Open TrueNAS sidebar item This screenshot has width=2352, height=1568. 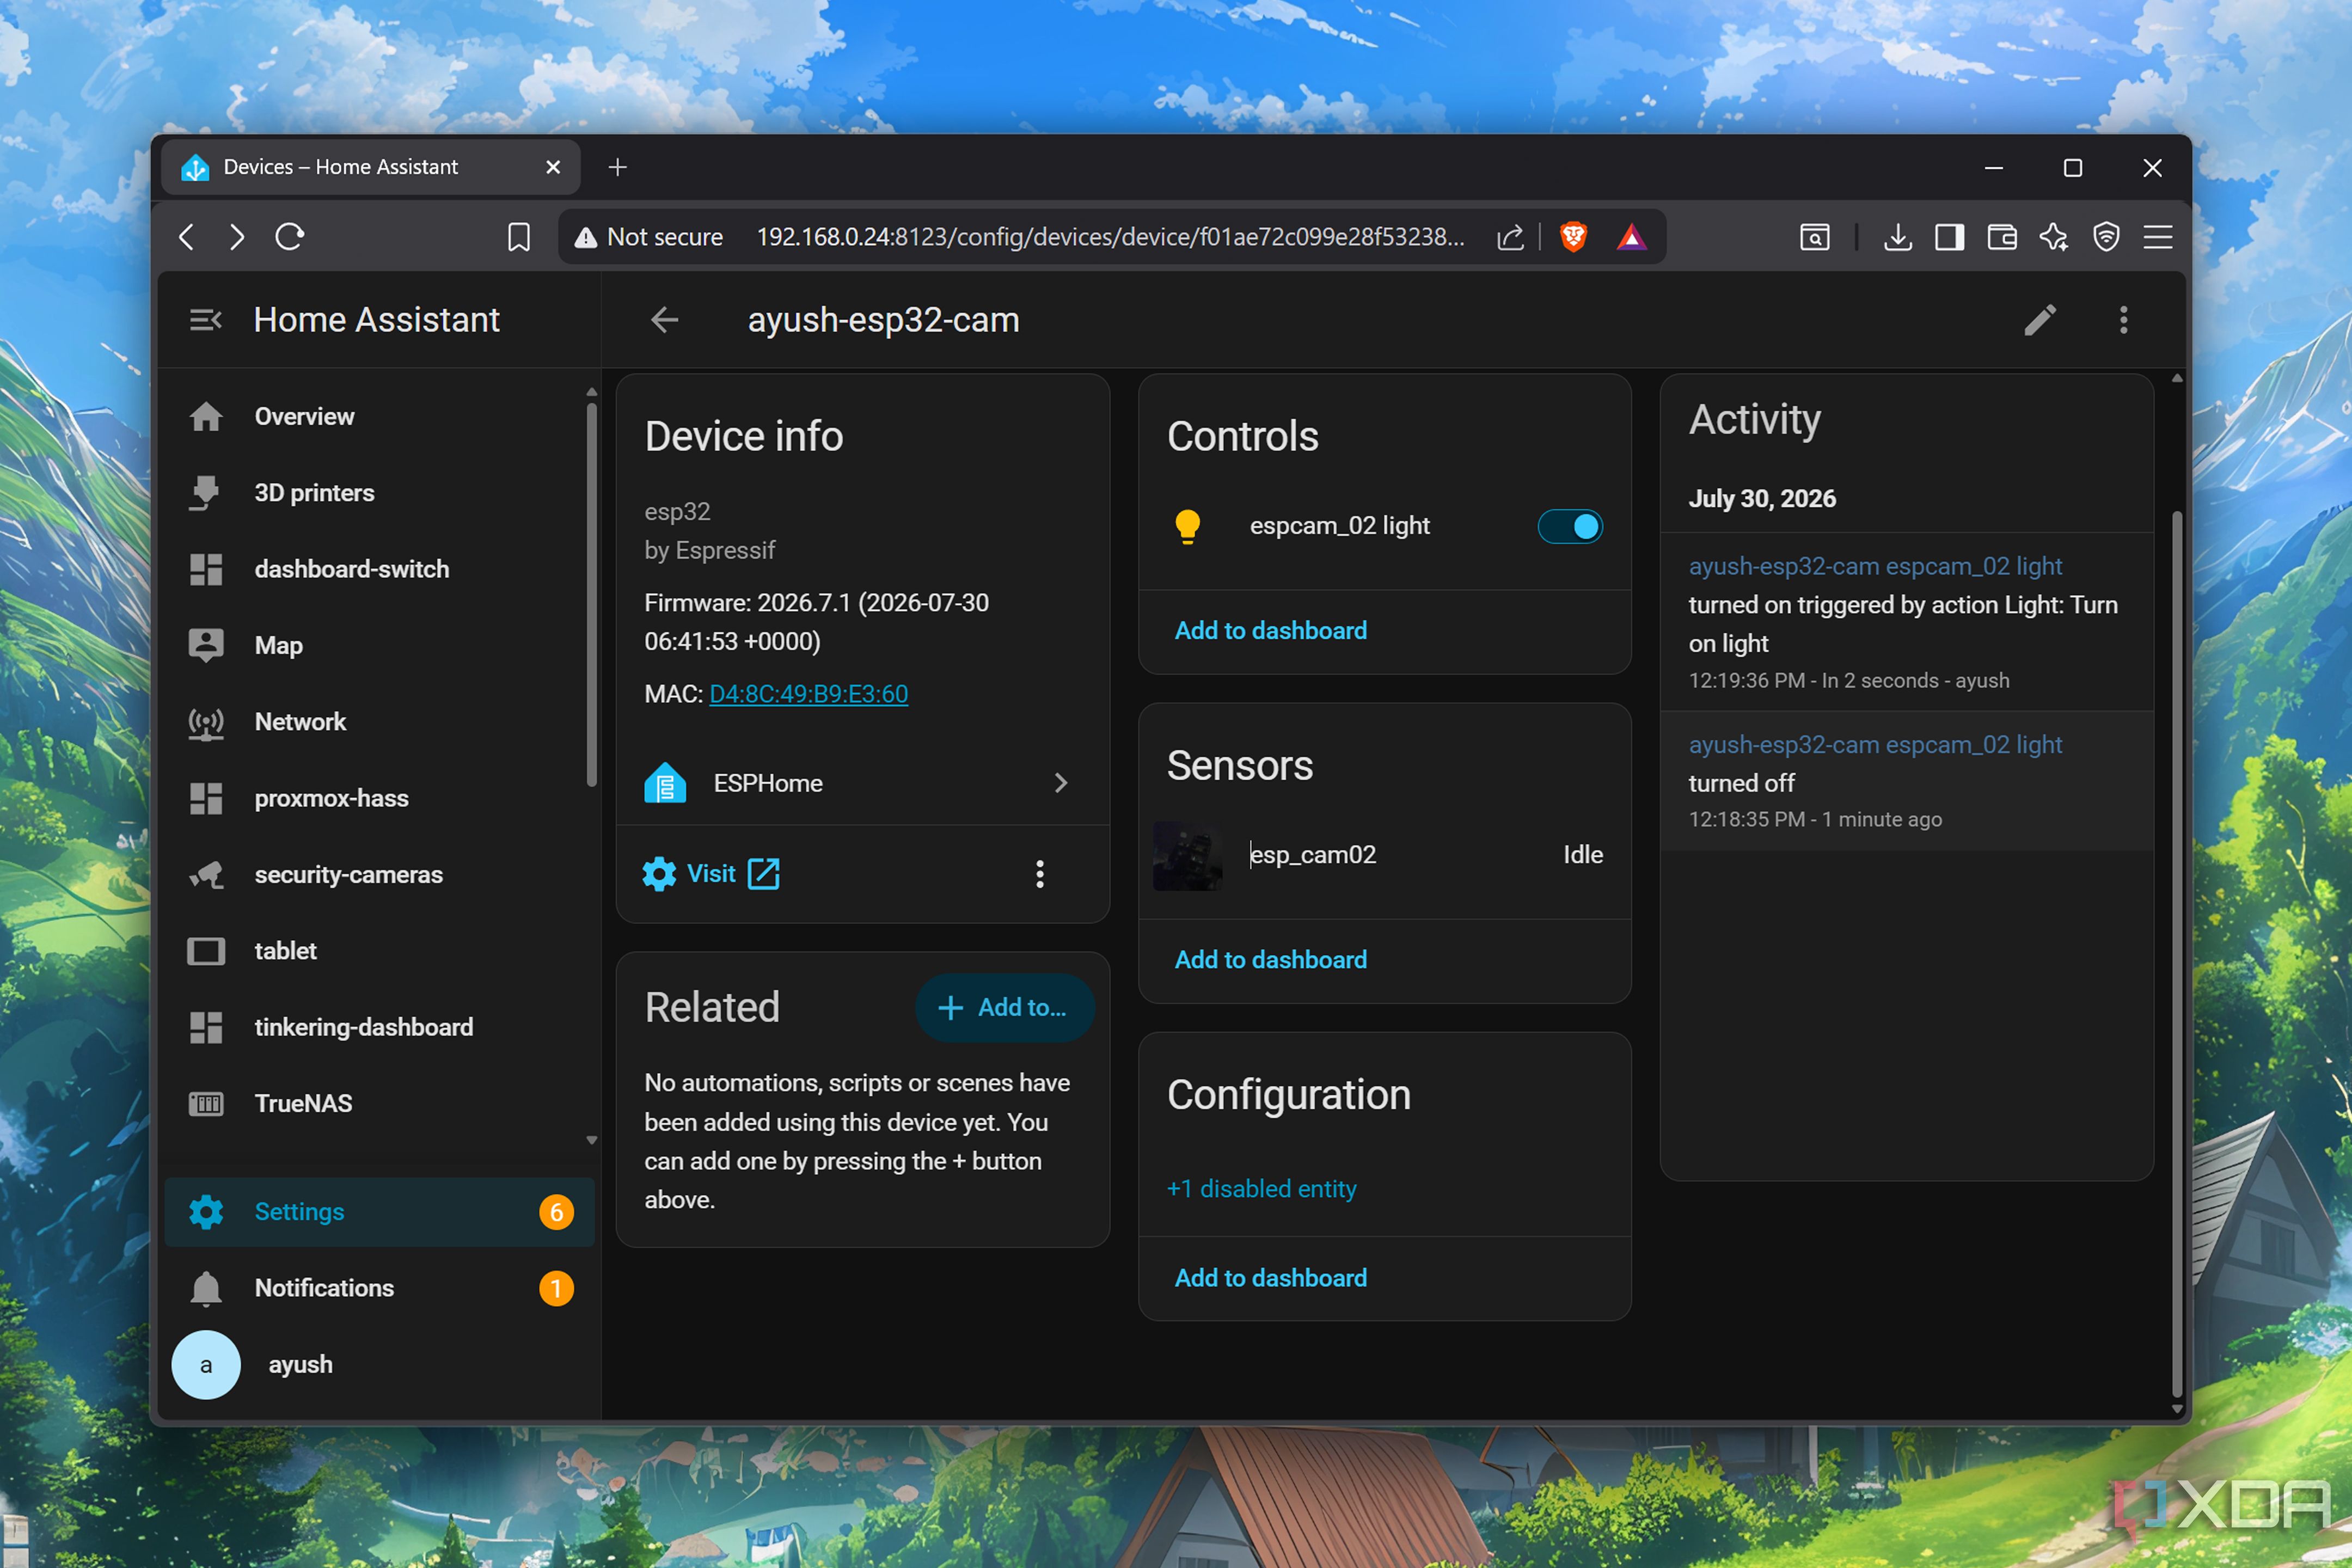click(380, 1103)
